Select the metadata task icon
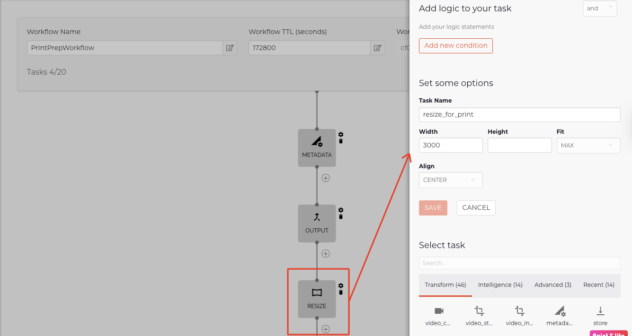This screenshot has width=632, height=336. click(x=559, y=312)
